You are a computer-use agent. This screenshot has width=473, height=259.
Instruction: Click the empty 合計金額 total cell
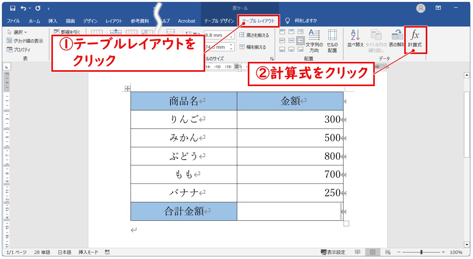[289, 211]
